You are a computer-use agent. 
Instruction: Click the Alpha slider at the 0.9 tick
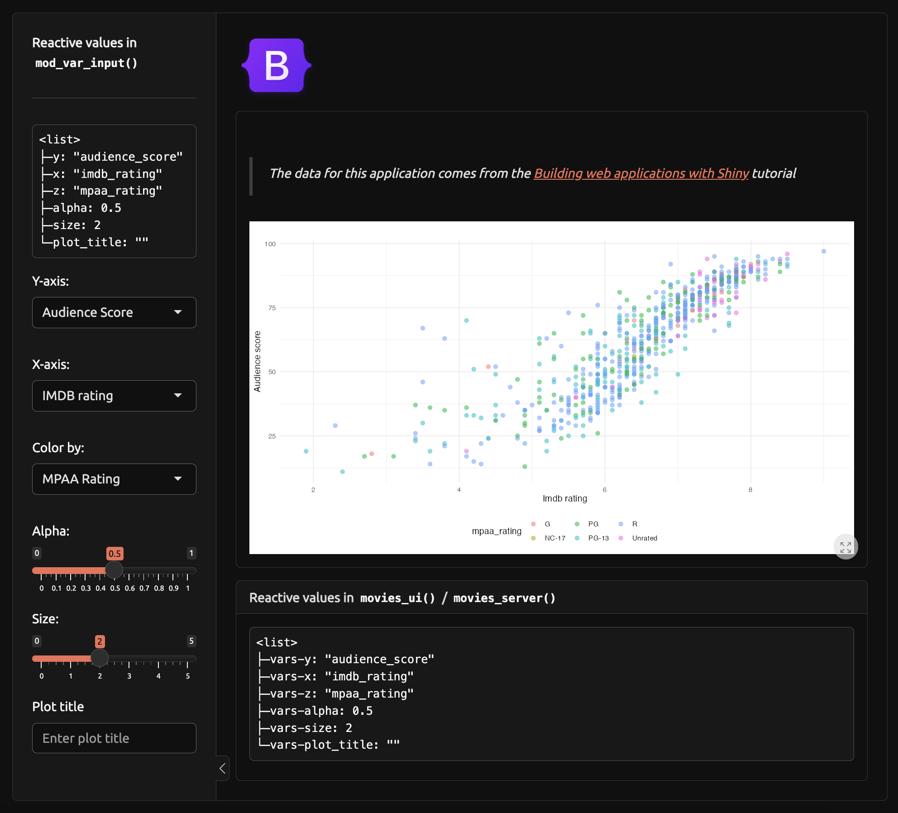(x=173, y=570)
